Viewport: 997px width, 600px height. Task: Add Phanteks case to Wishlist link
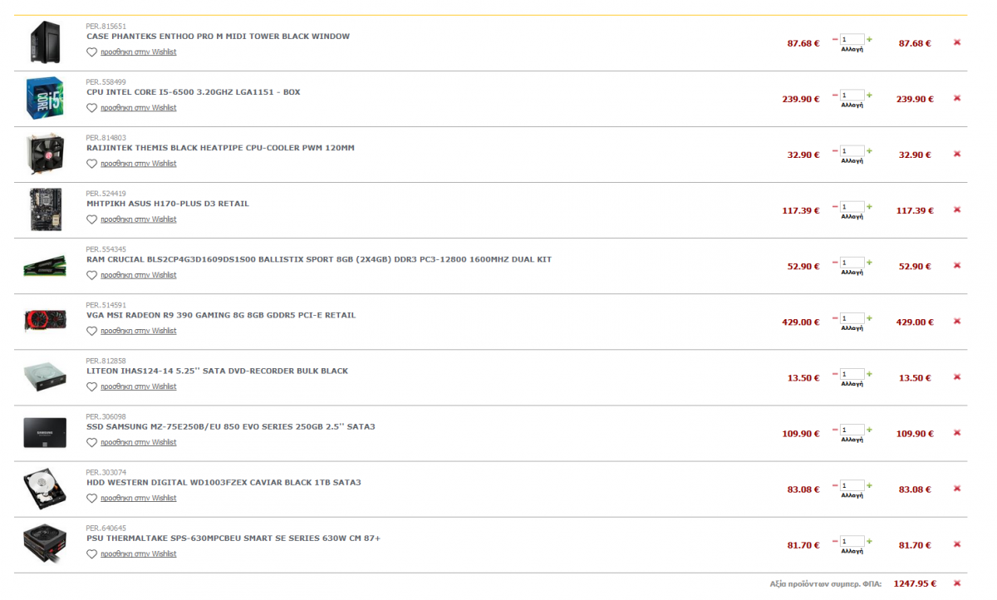[139, 52]
